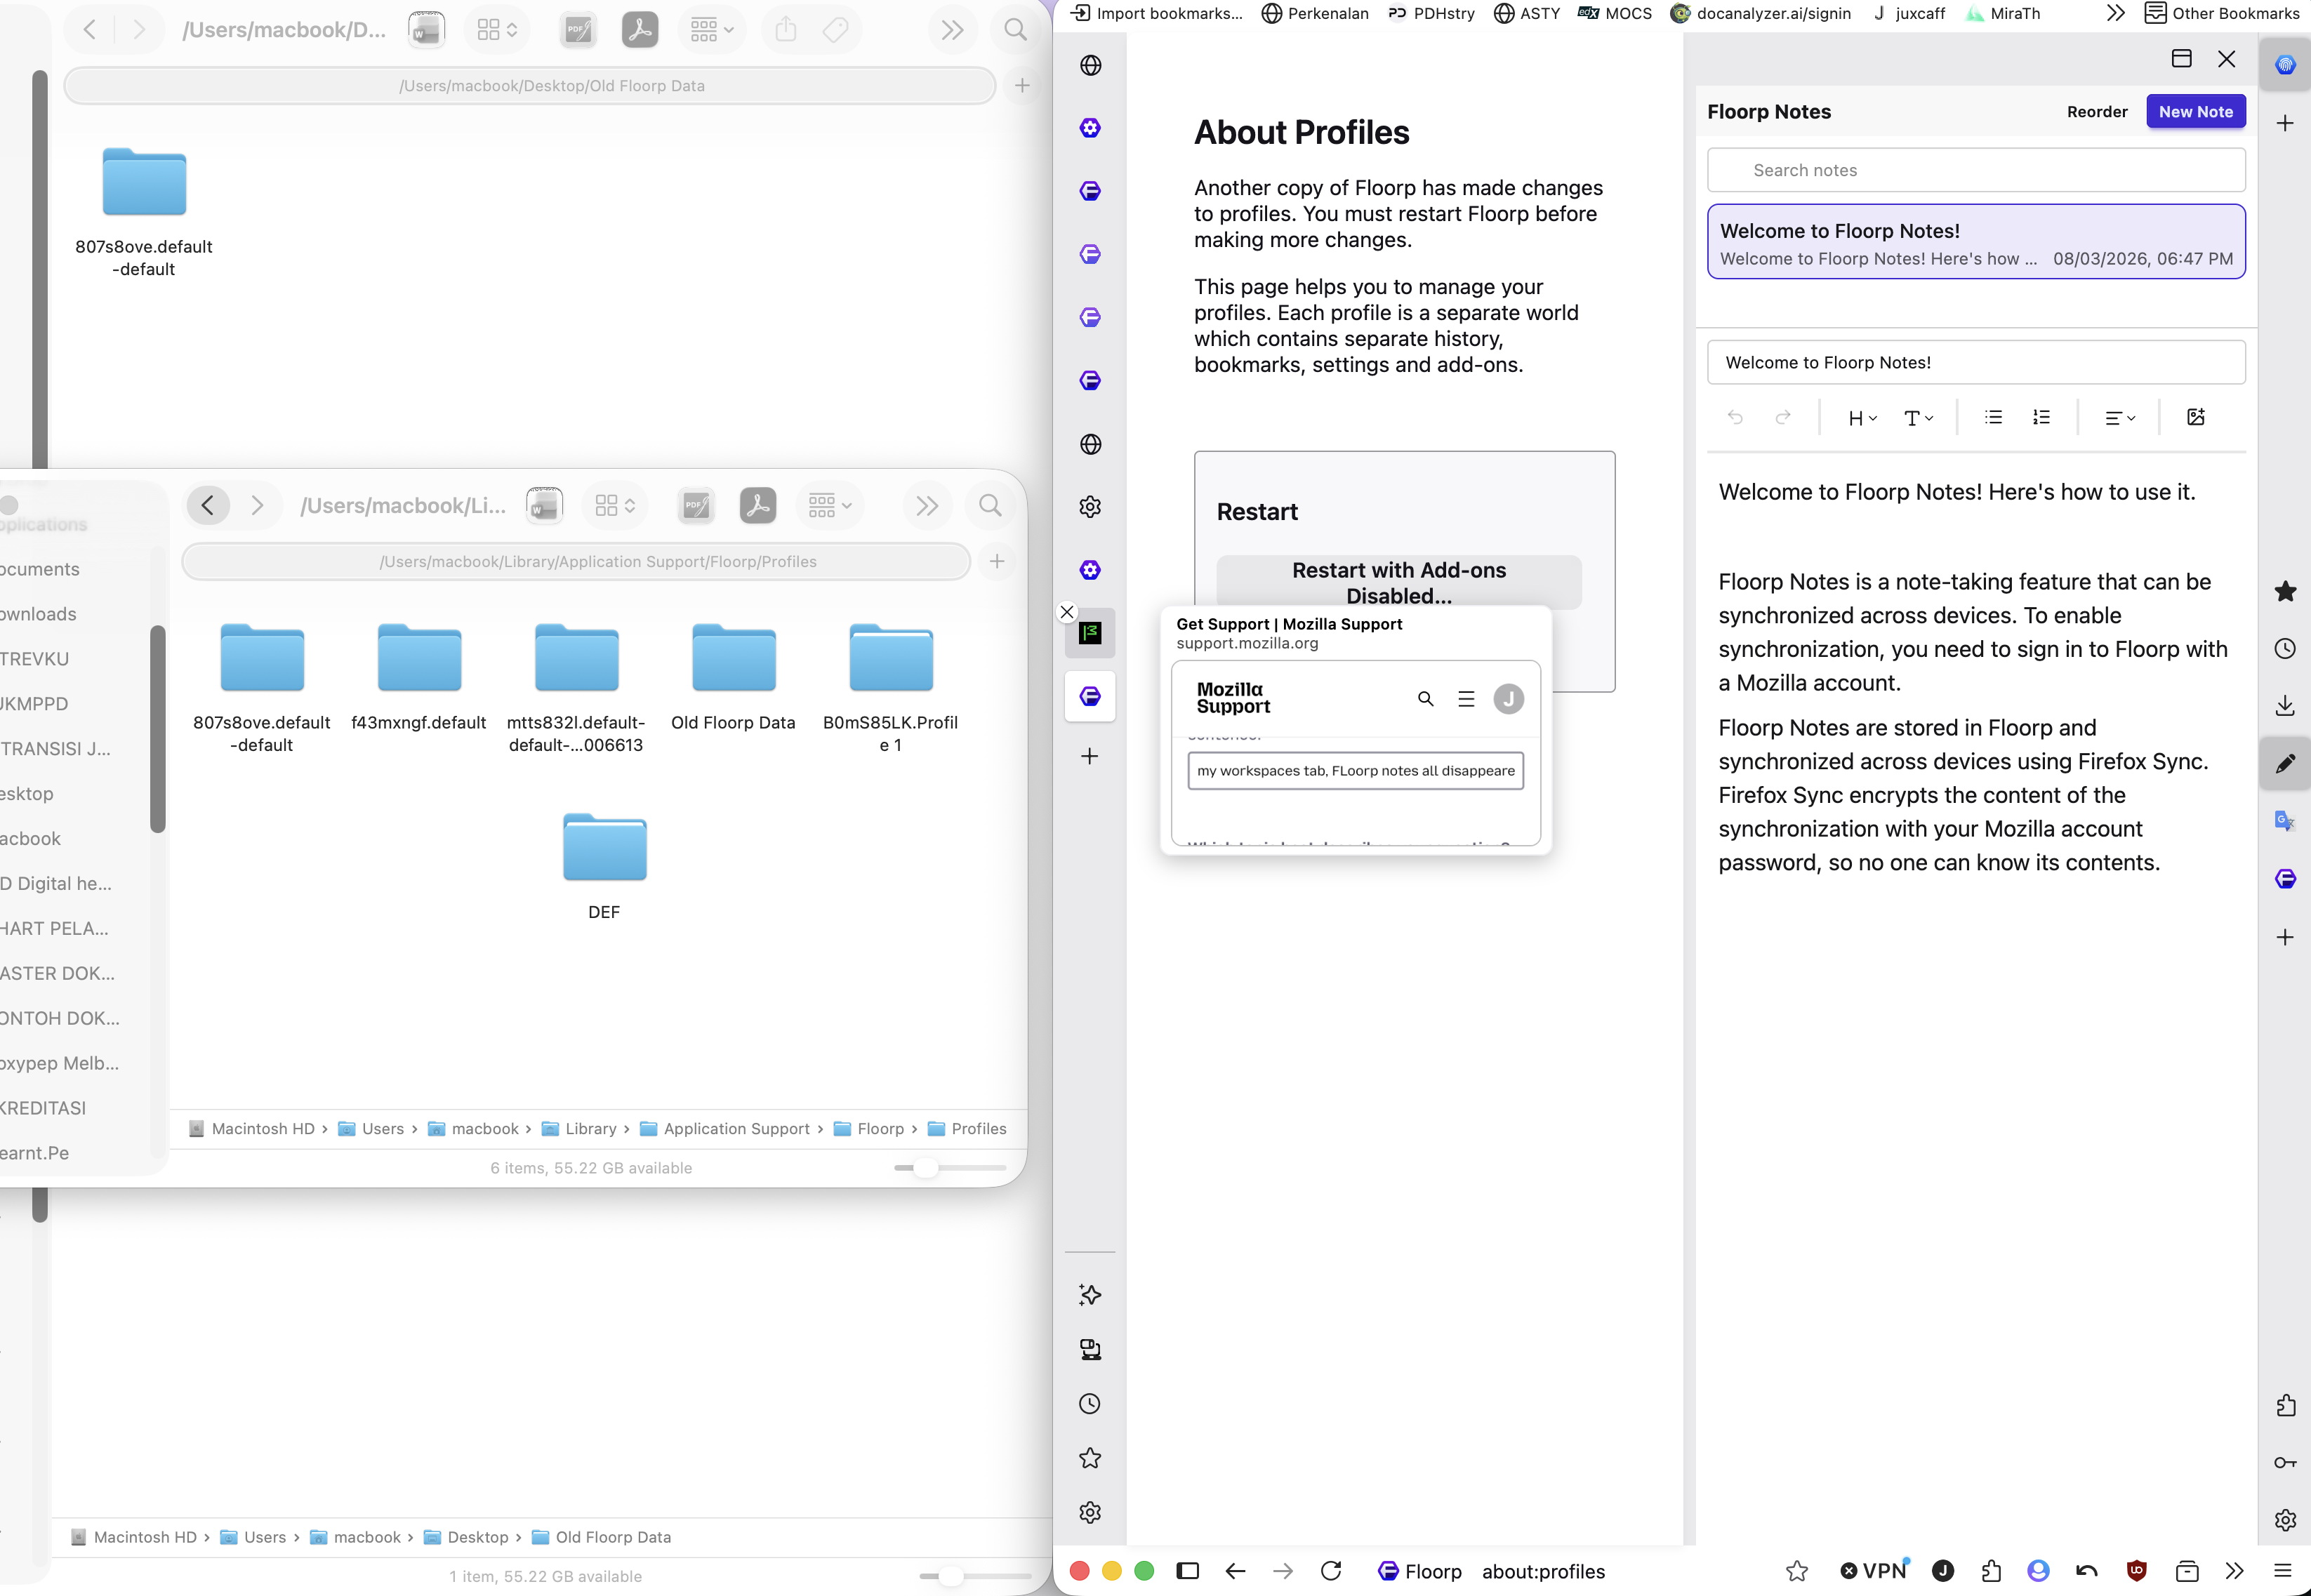Open group-by dropdown in Old Floorp Data Finder toolbar

pos(712,29)
